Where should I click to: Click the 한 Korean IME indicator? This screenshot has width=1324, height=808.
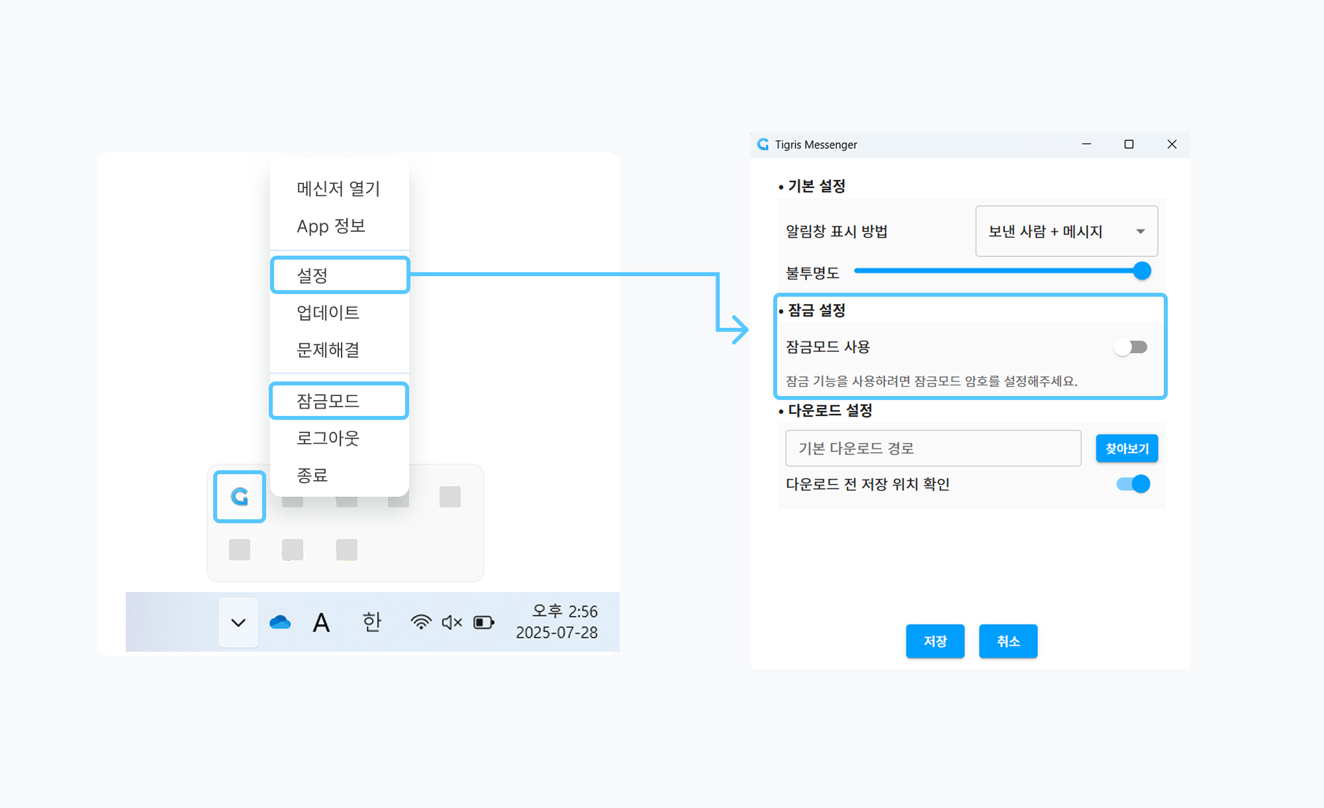[371, 622]
